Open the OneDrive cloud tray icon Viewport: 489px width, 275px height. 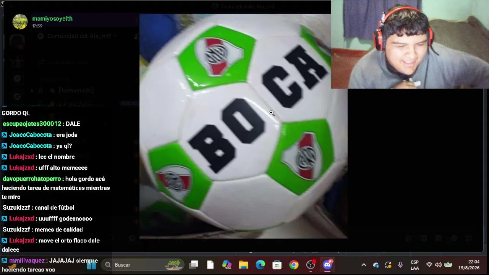pos(376,265)
